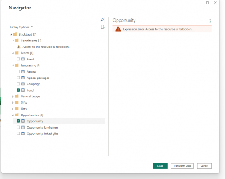Click the table icon next to Campaign

point(23,84)
